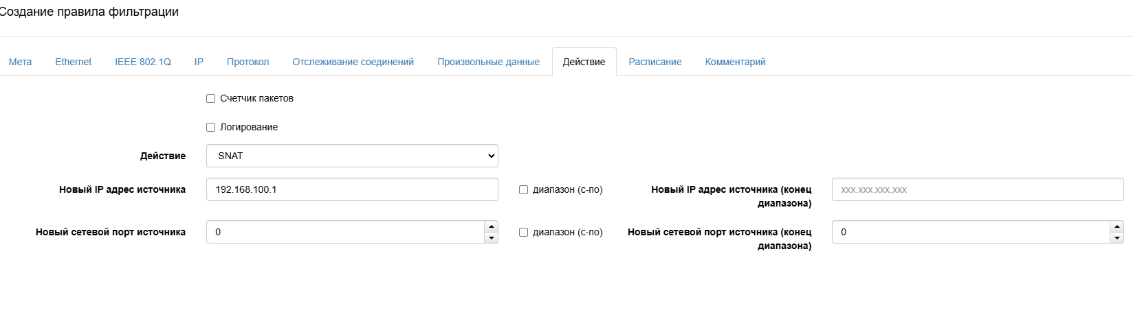Open the Действие dropdown showing SNAT
This screenshot has width=1133, height=330.
click(352, 156)
